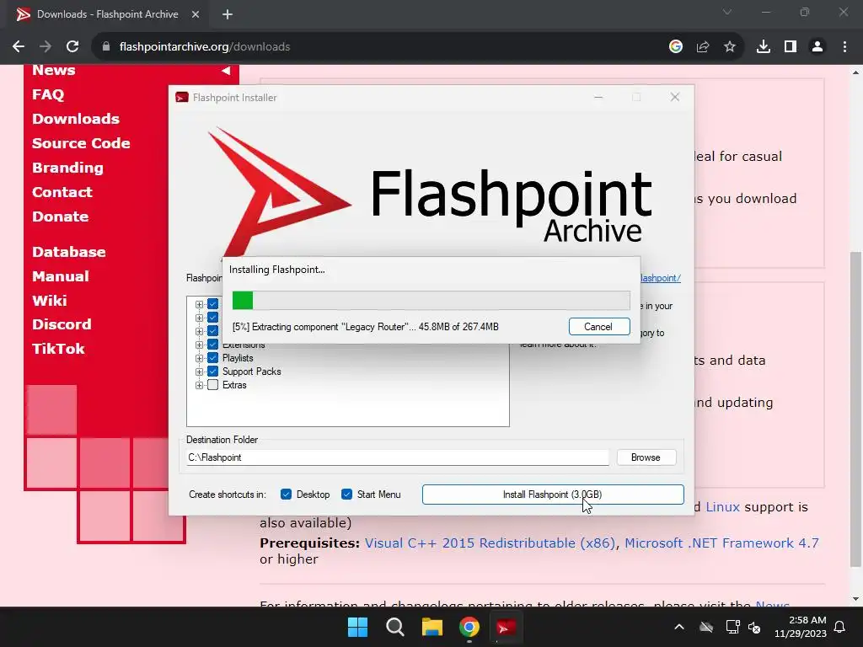Screen dimensions: 863x647
Task: Expand the Playlists tree node
Action: 199,358
